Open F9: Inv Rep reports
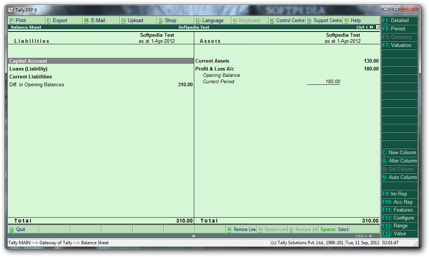This screenshot has height=257, width=429. click(x=399, y=194)
